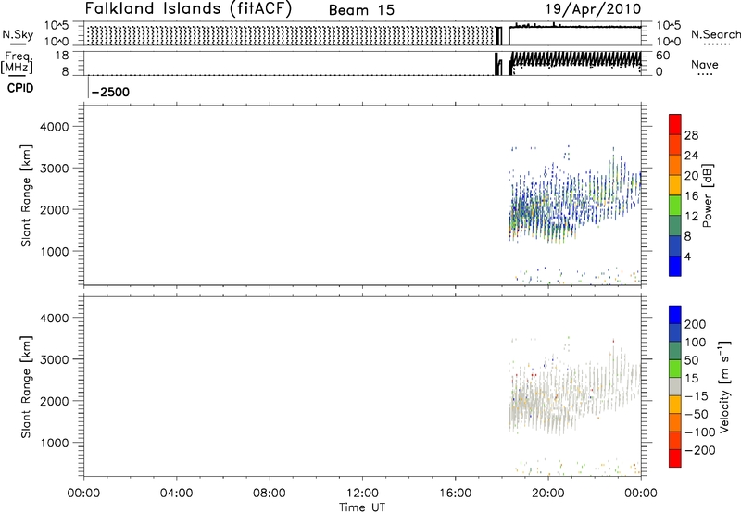Click the 'Slant Range [km]' label of velocity panel
741x513 pixels.
pyautogui.click(x=26, y=387)
